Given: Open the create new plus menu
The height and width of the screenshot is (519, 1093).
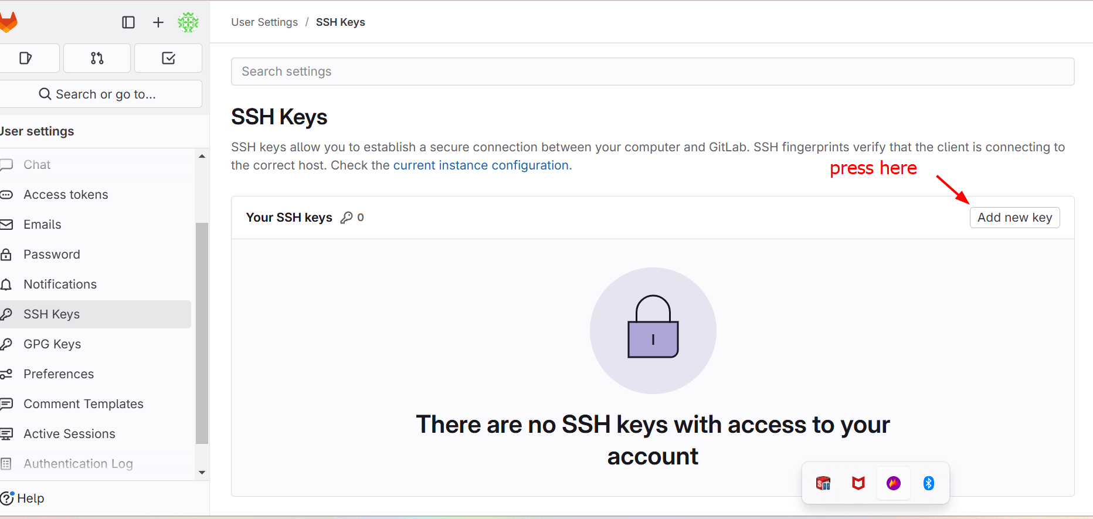Looking at the screenshot, I should click(x=158, y=22).
